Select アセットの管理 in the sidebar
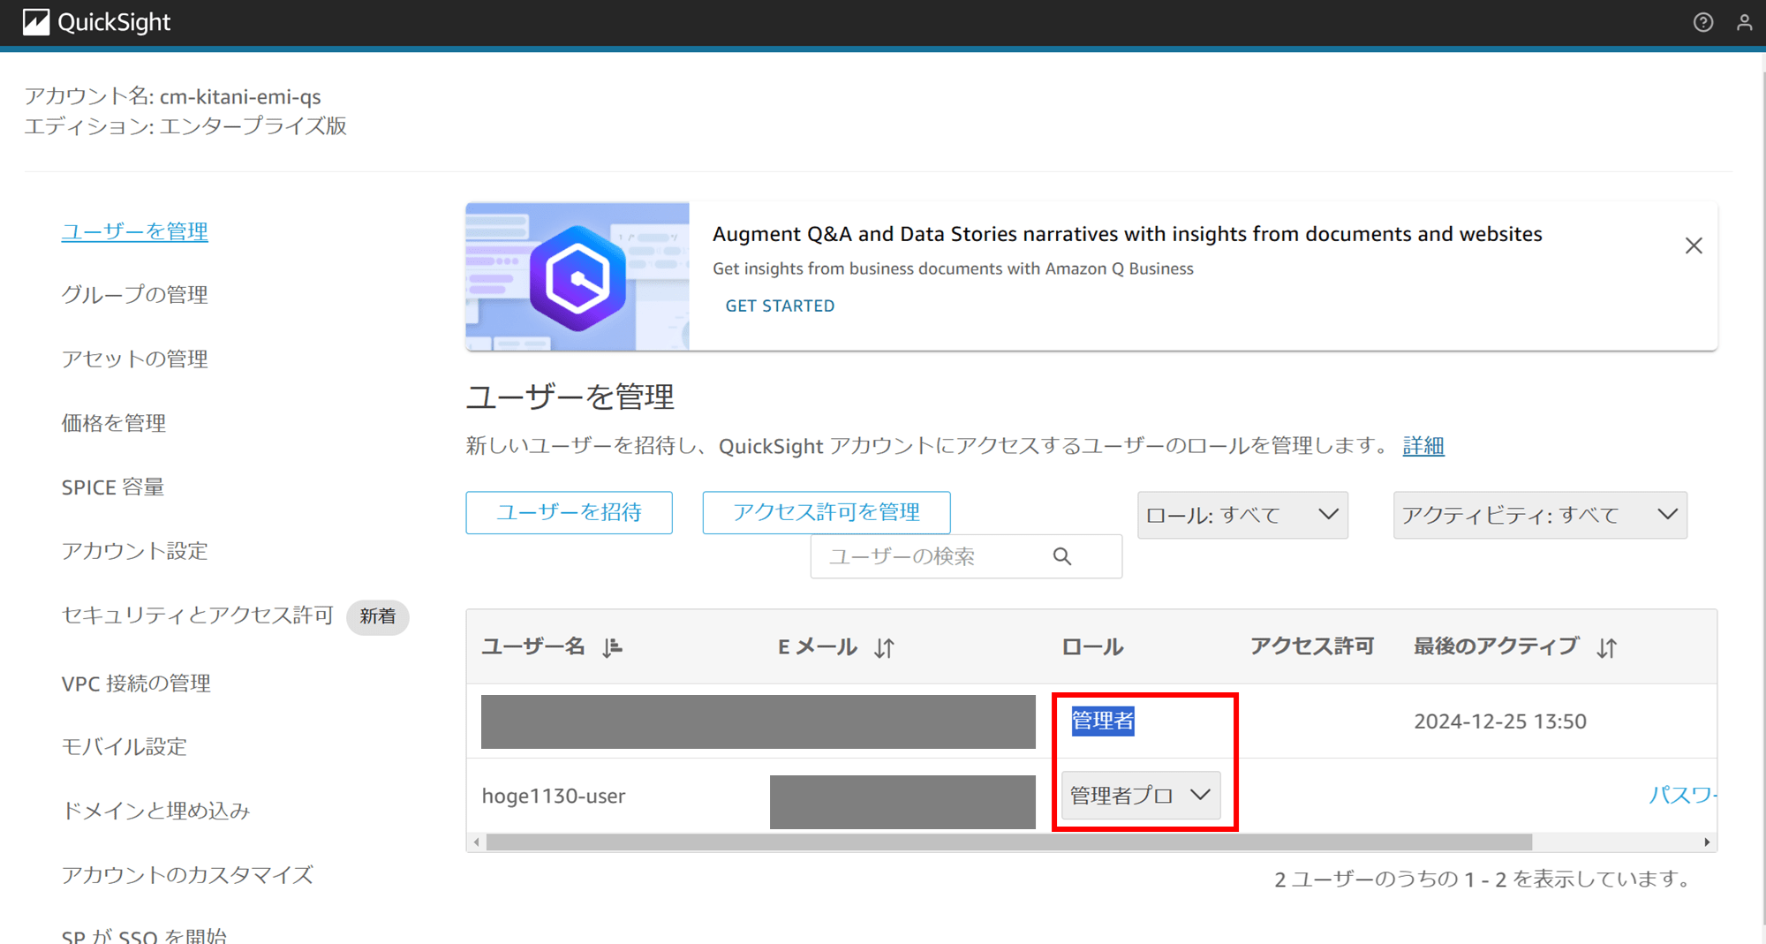Image resolution: width=1766 pixels, height=944 pixels. click(135, 359)
